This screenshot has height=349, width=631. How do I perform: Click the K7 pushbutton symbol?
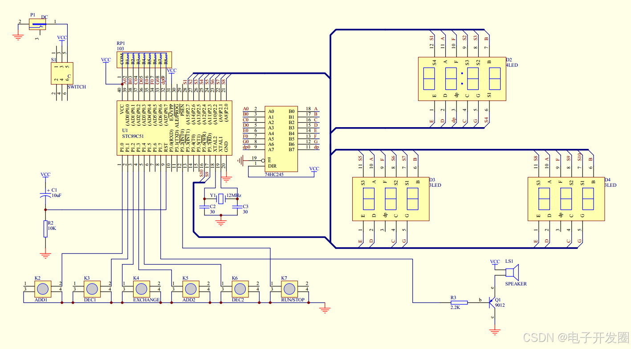[x=289, y=289]
